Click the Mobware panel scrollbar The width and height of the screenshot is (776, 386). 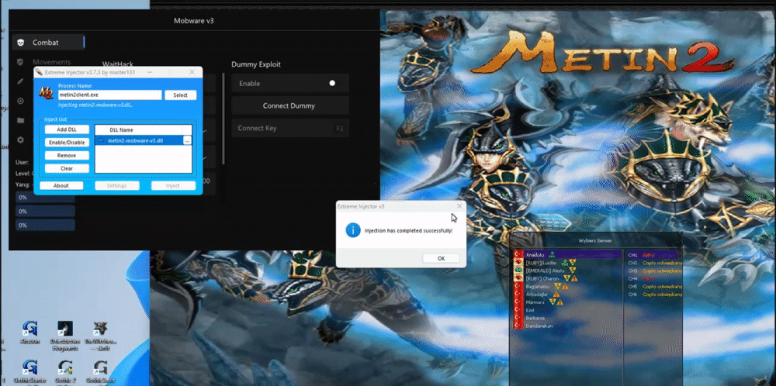point(223,119)
